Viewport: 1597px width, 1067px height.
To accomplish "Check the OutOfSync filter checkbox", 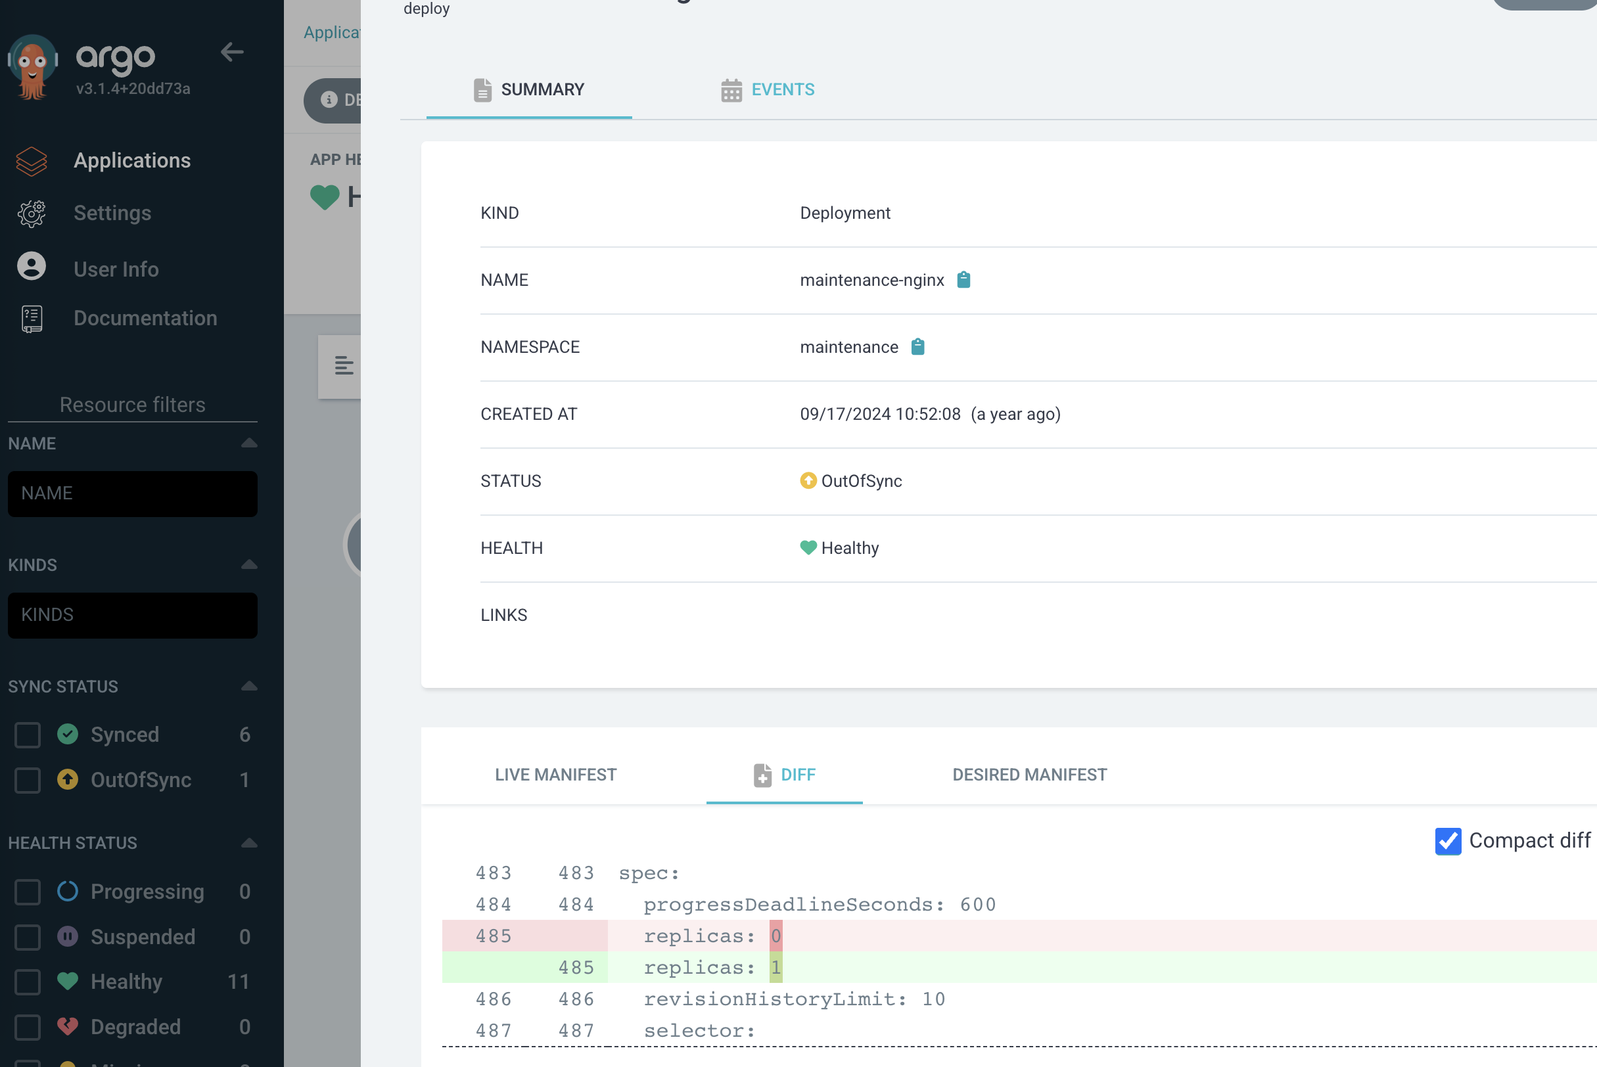I will (x=28, y=780).
